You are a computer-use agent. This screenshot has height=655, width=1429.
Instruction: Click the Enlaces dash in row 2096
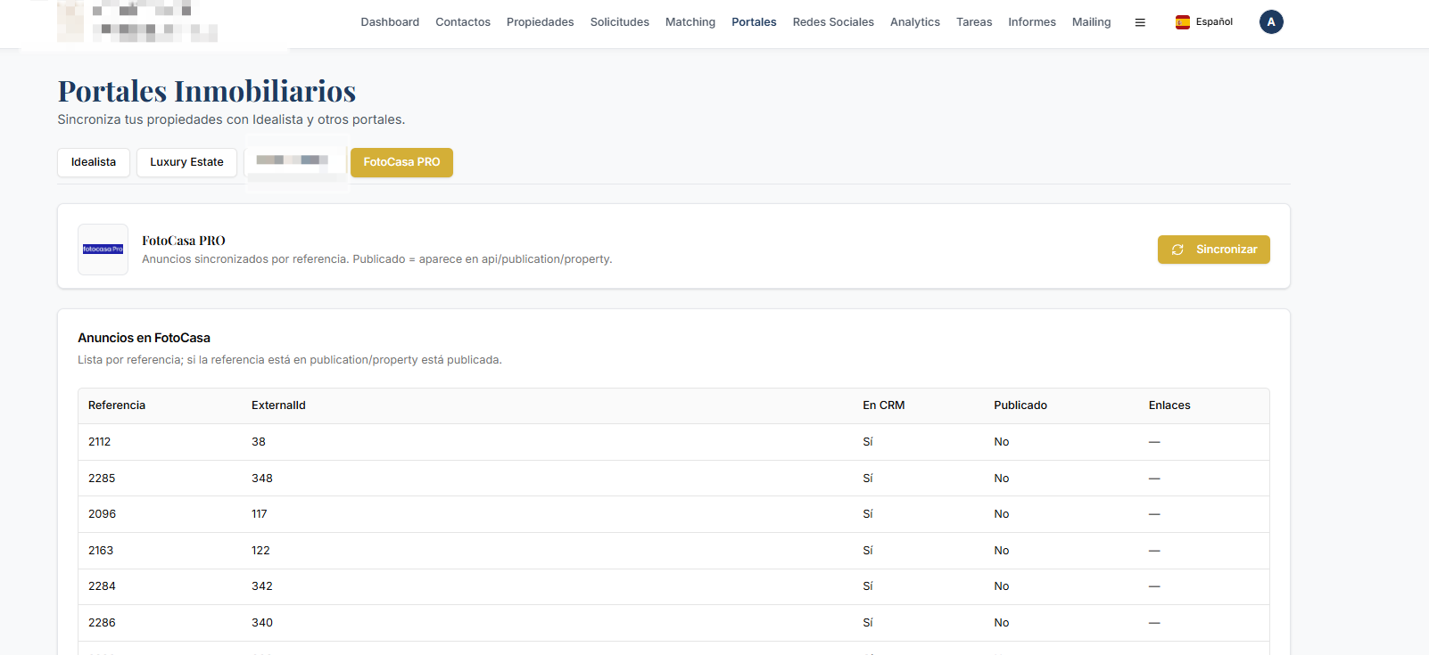click(1154, 514)
